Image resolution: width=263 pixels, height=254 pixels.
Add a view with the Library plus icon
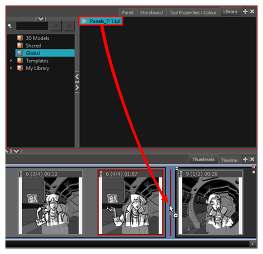click(x=245, y=12)
